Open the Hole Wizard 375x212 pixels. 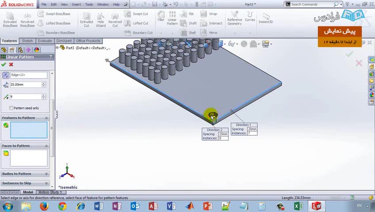[101, 20]
